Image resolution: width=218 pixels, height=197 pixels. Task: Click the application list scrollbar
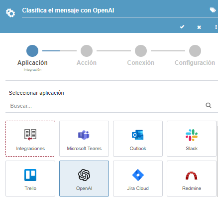tap(218, 161)
